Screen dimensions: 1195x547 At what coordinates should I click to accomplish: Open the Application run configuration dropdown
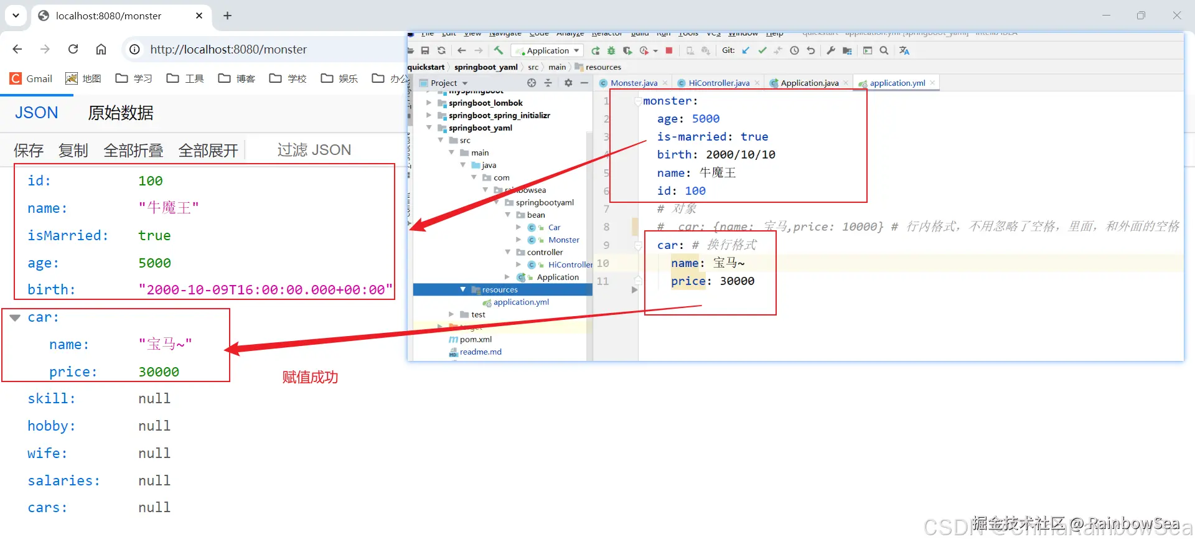click(548, 50)
